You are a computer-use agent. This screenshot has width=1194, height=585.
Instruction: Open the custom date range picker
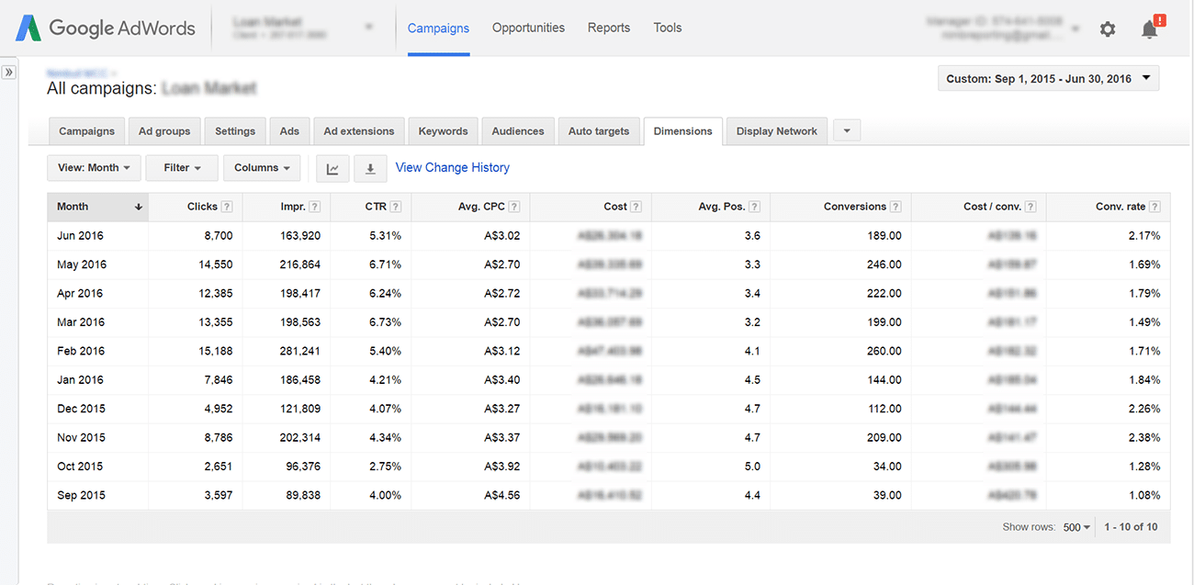click(x=1048, y=78)
